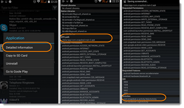Select lib/armeabi-v7a/librf.so entry

[x=90, y=23]
